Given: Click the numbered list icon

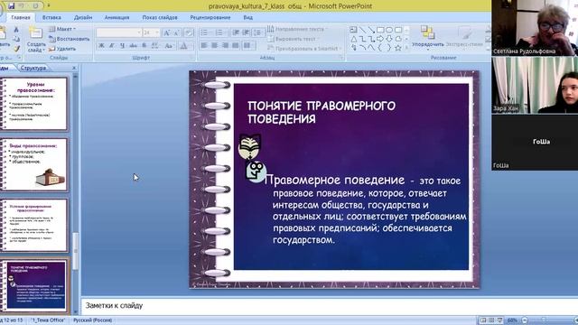Looking at the screenshot, I should click(x=219, y=32).
